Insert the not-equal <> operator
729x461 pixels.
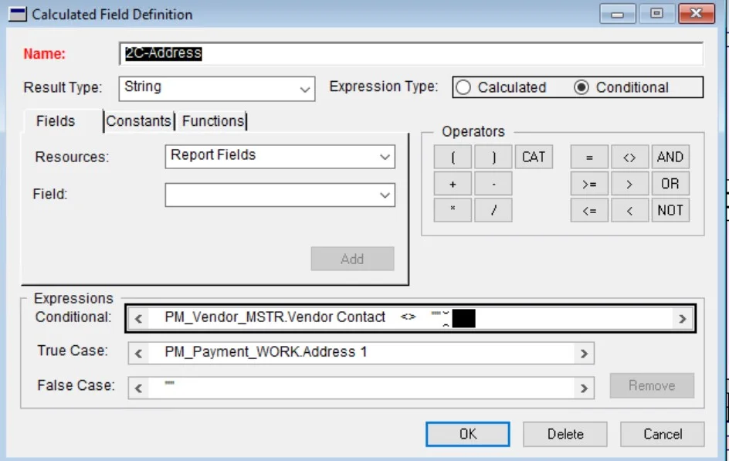tap(629, 157)
